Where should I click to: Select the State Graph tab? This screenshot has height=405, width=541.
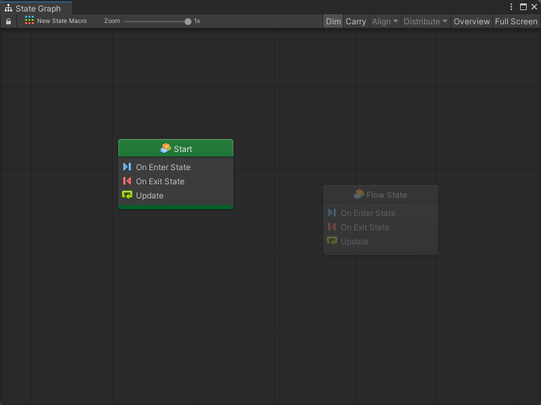37,8
